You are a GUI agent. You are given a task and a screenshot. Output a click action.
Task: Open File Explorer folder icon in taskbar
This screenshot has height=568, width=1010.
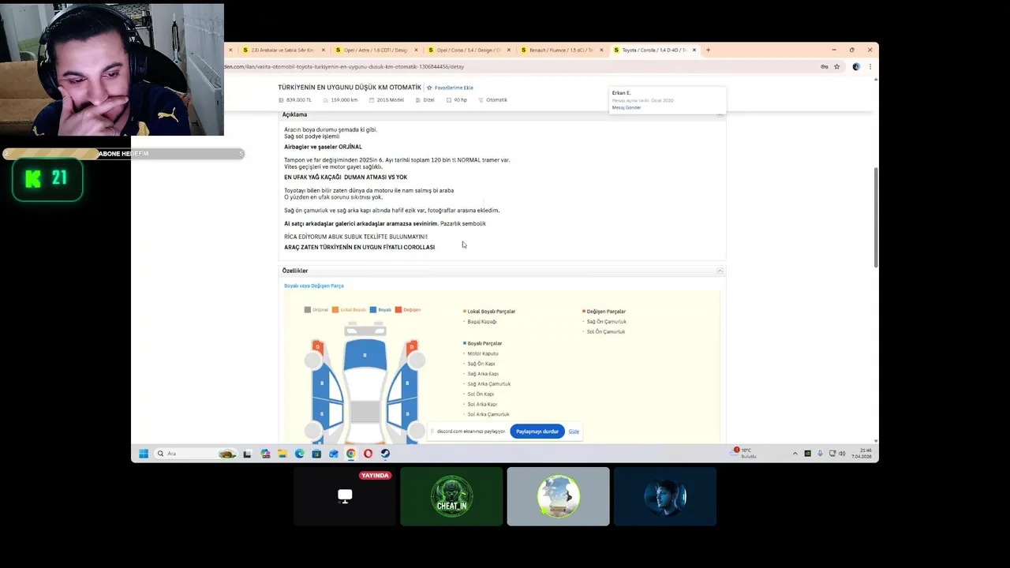click(x=282, y=454)
